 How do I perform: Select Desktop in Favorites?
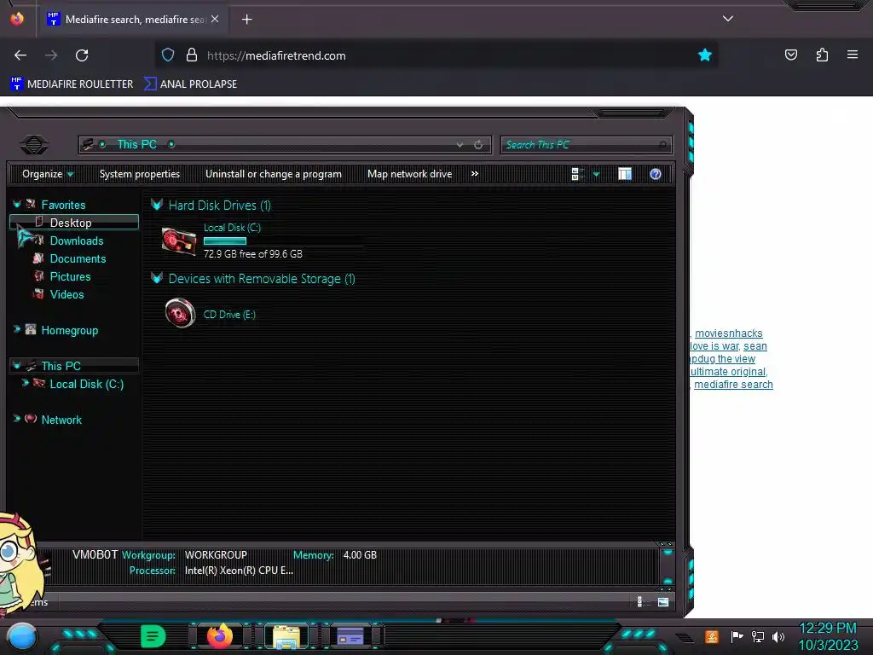[74, 223]
